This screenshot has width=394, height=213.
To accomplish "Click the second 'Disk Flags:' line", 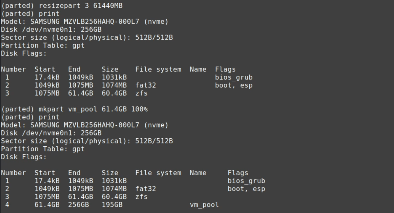I will tap(24, 157).
